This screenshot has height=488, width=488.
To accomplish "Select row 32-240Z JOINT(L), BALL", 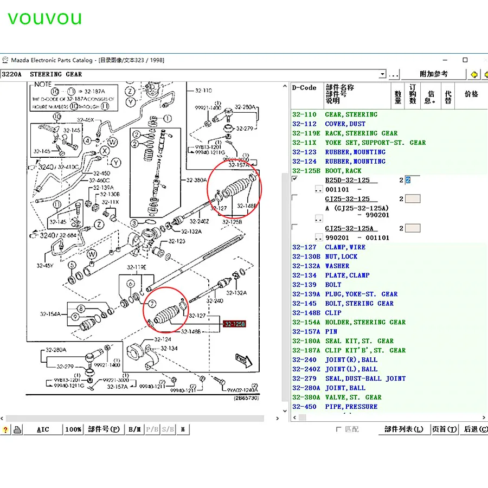I will pos(389,369).
